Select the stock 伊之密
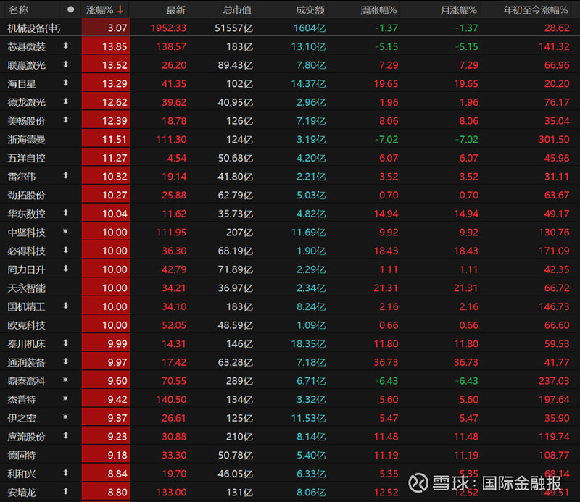 [x=22, y=418]
